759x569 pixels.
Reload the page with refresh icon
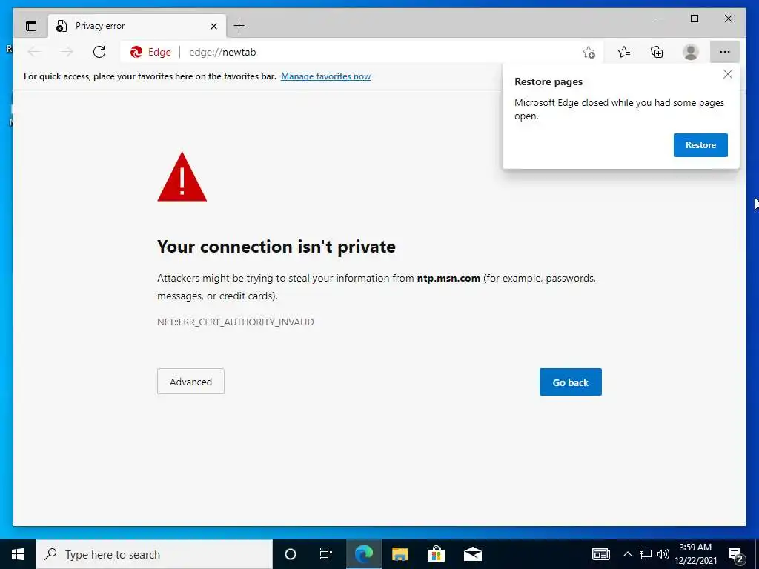tap(99, 52)
